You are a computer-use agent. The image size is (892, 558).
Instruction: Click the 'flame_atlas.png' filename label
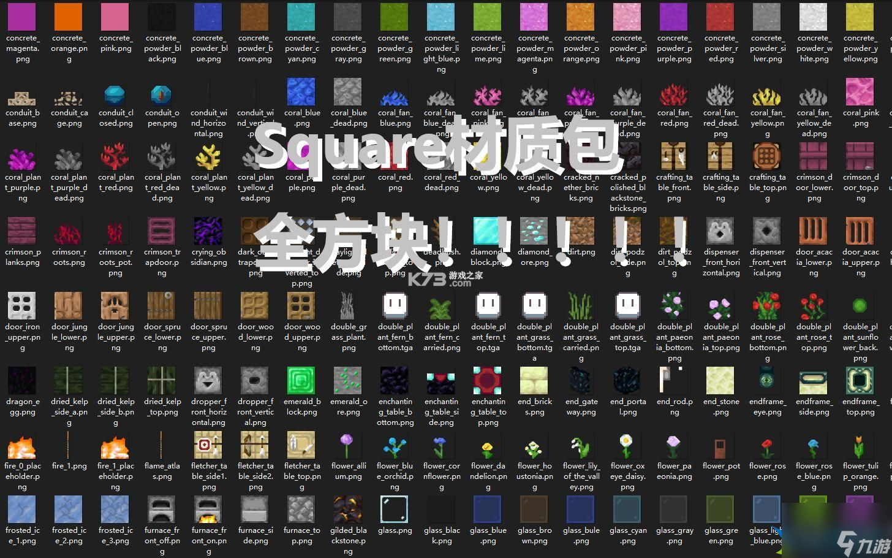tap(162, 471)
